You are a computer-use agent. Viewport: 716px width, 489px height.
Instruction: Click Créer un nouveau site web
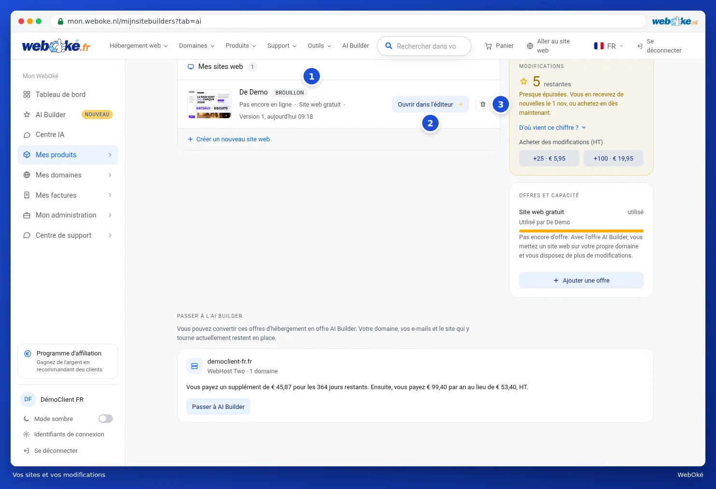[x=229, y=139]
